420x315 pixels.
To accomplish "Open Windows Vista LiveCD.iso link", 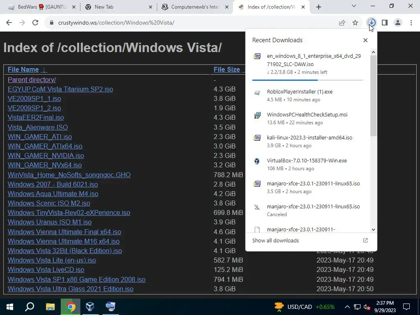I will (46, 270).
